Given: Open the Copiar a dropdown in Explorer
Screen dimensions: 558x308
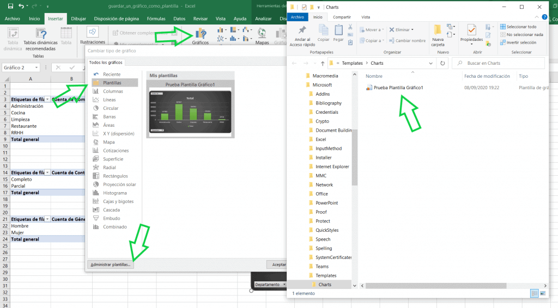Looking at the screenshot, I should (372, 40).
